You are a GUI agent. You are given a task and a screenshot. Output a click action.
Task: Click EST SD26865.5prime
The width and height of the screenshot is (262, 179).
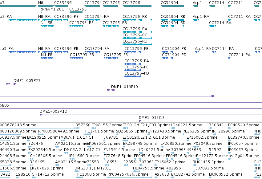[132, 131]
